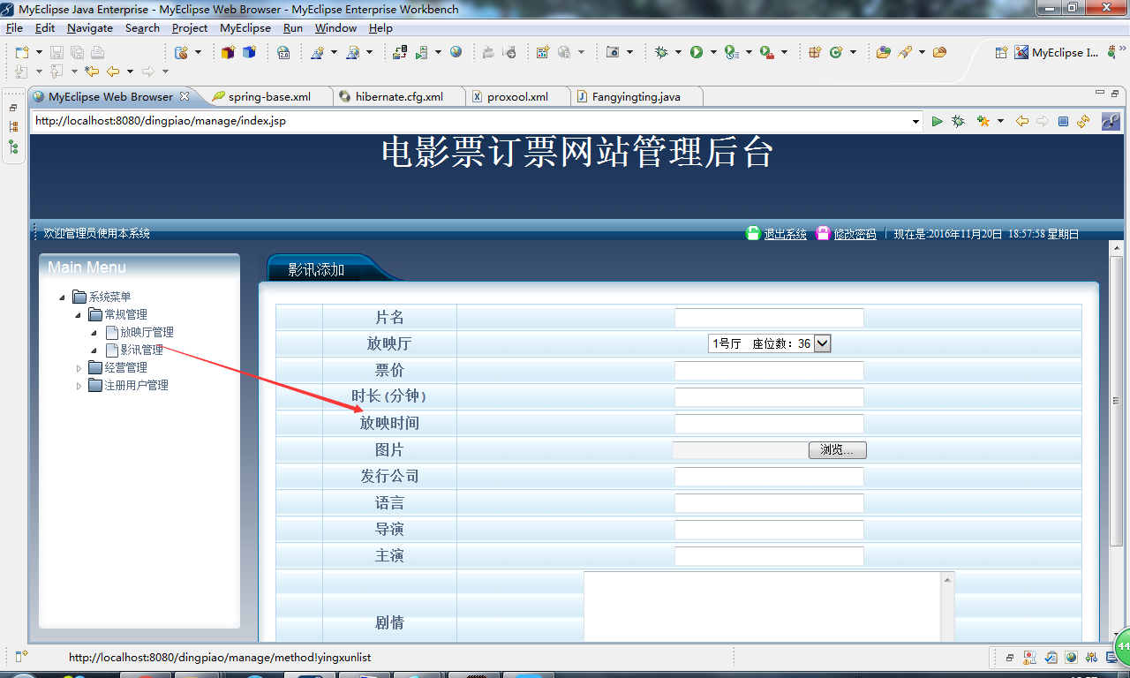The image size is (1130, 678).
Task: Collapse the 系统菜单 tree node
Action: (62, 298)
